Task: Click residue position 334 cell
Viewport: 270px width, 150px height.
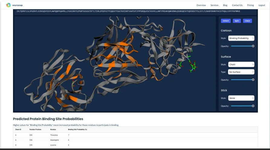Action: point(31,140)
